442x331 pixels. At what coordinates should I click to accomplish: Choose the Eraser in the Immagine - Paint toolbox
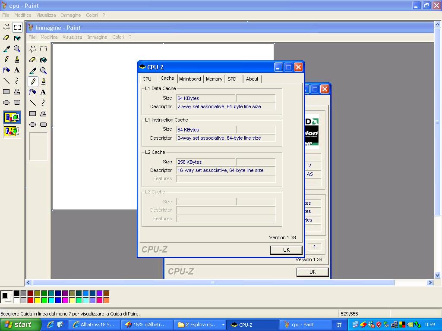[33, 59]
